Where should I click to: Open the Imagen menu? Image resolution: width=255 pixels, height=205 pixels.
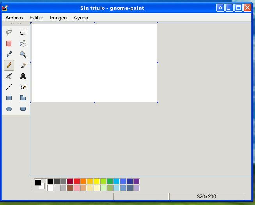click(58, 18)
